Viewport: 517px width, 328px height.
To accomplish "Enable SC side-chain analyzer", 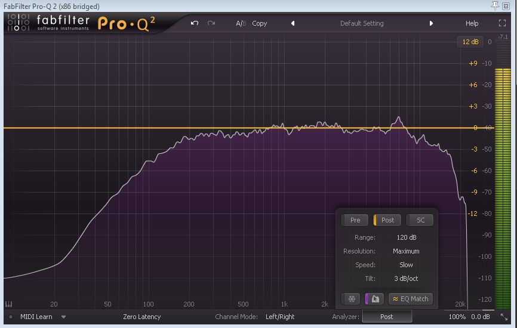I will pos(420,220).
